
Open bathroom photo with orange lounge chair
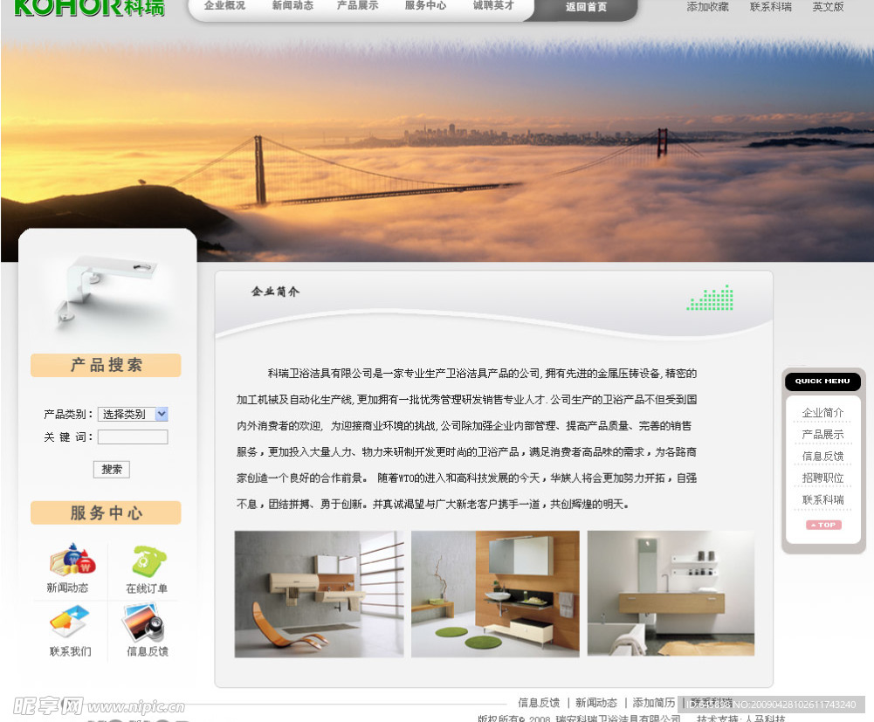pos(319,594)
